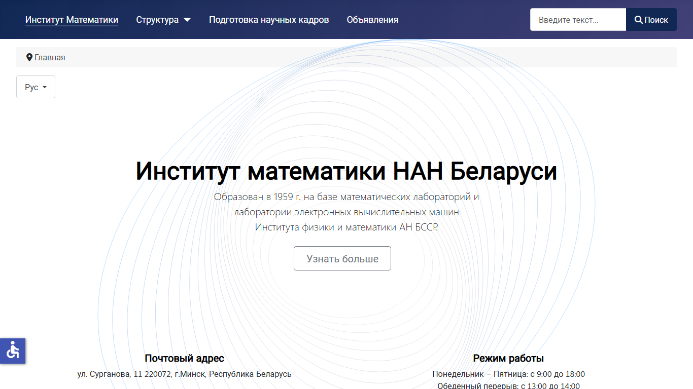Click the Режим работы heading
Viewport: 693px width, 389px height.
(508, 358)
